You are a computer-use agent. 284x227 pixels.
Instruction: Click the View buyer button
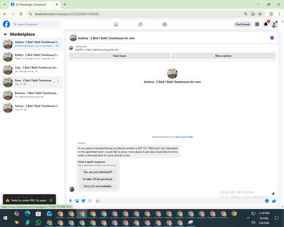119,56
